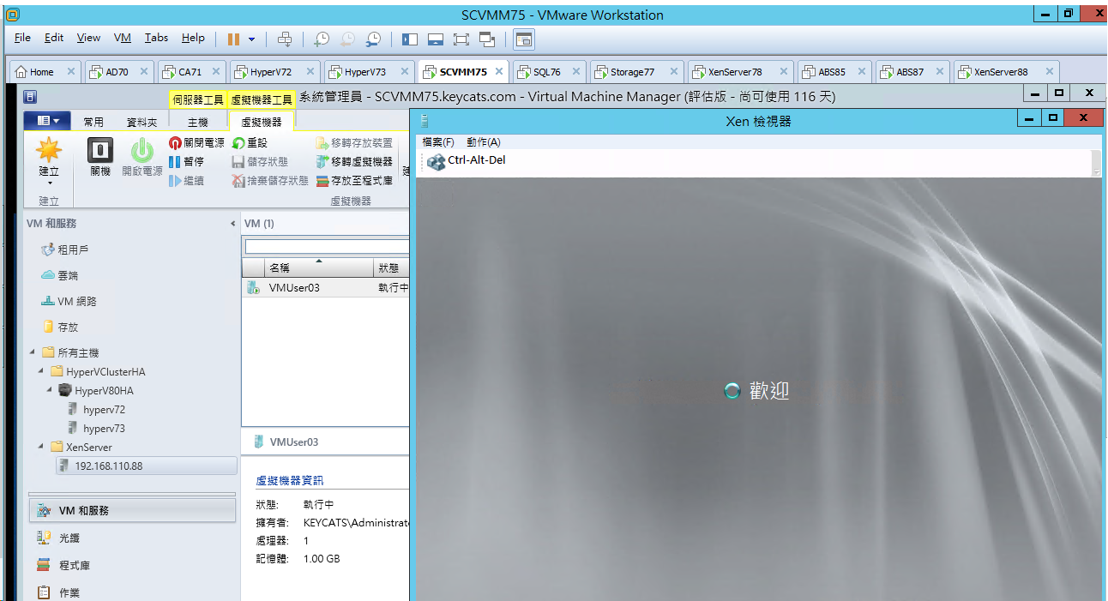Enter full screen mode via toolbar icon
1108x601 pixels.
click(x=461, y=39)
